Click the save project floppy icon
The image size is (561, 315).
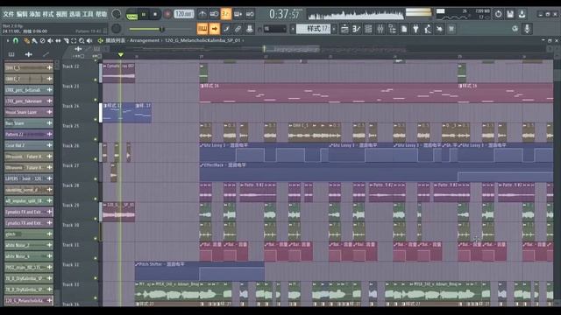(510, 14)
